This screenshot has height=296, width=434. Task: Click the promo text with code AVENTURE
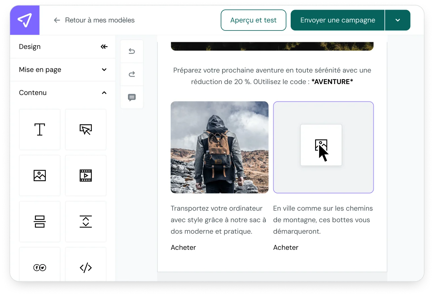tap(272, 76)
